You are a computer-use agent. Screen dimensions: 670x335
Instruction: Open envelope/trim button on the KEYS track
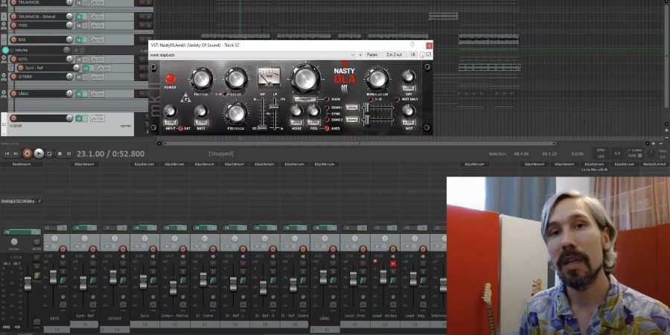pyautogui.click(x=97, y=60)
